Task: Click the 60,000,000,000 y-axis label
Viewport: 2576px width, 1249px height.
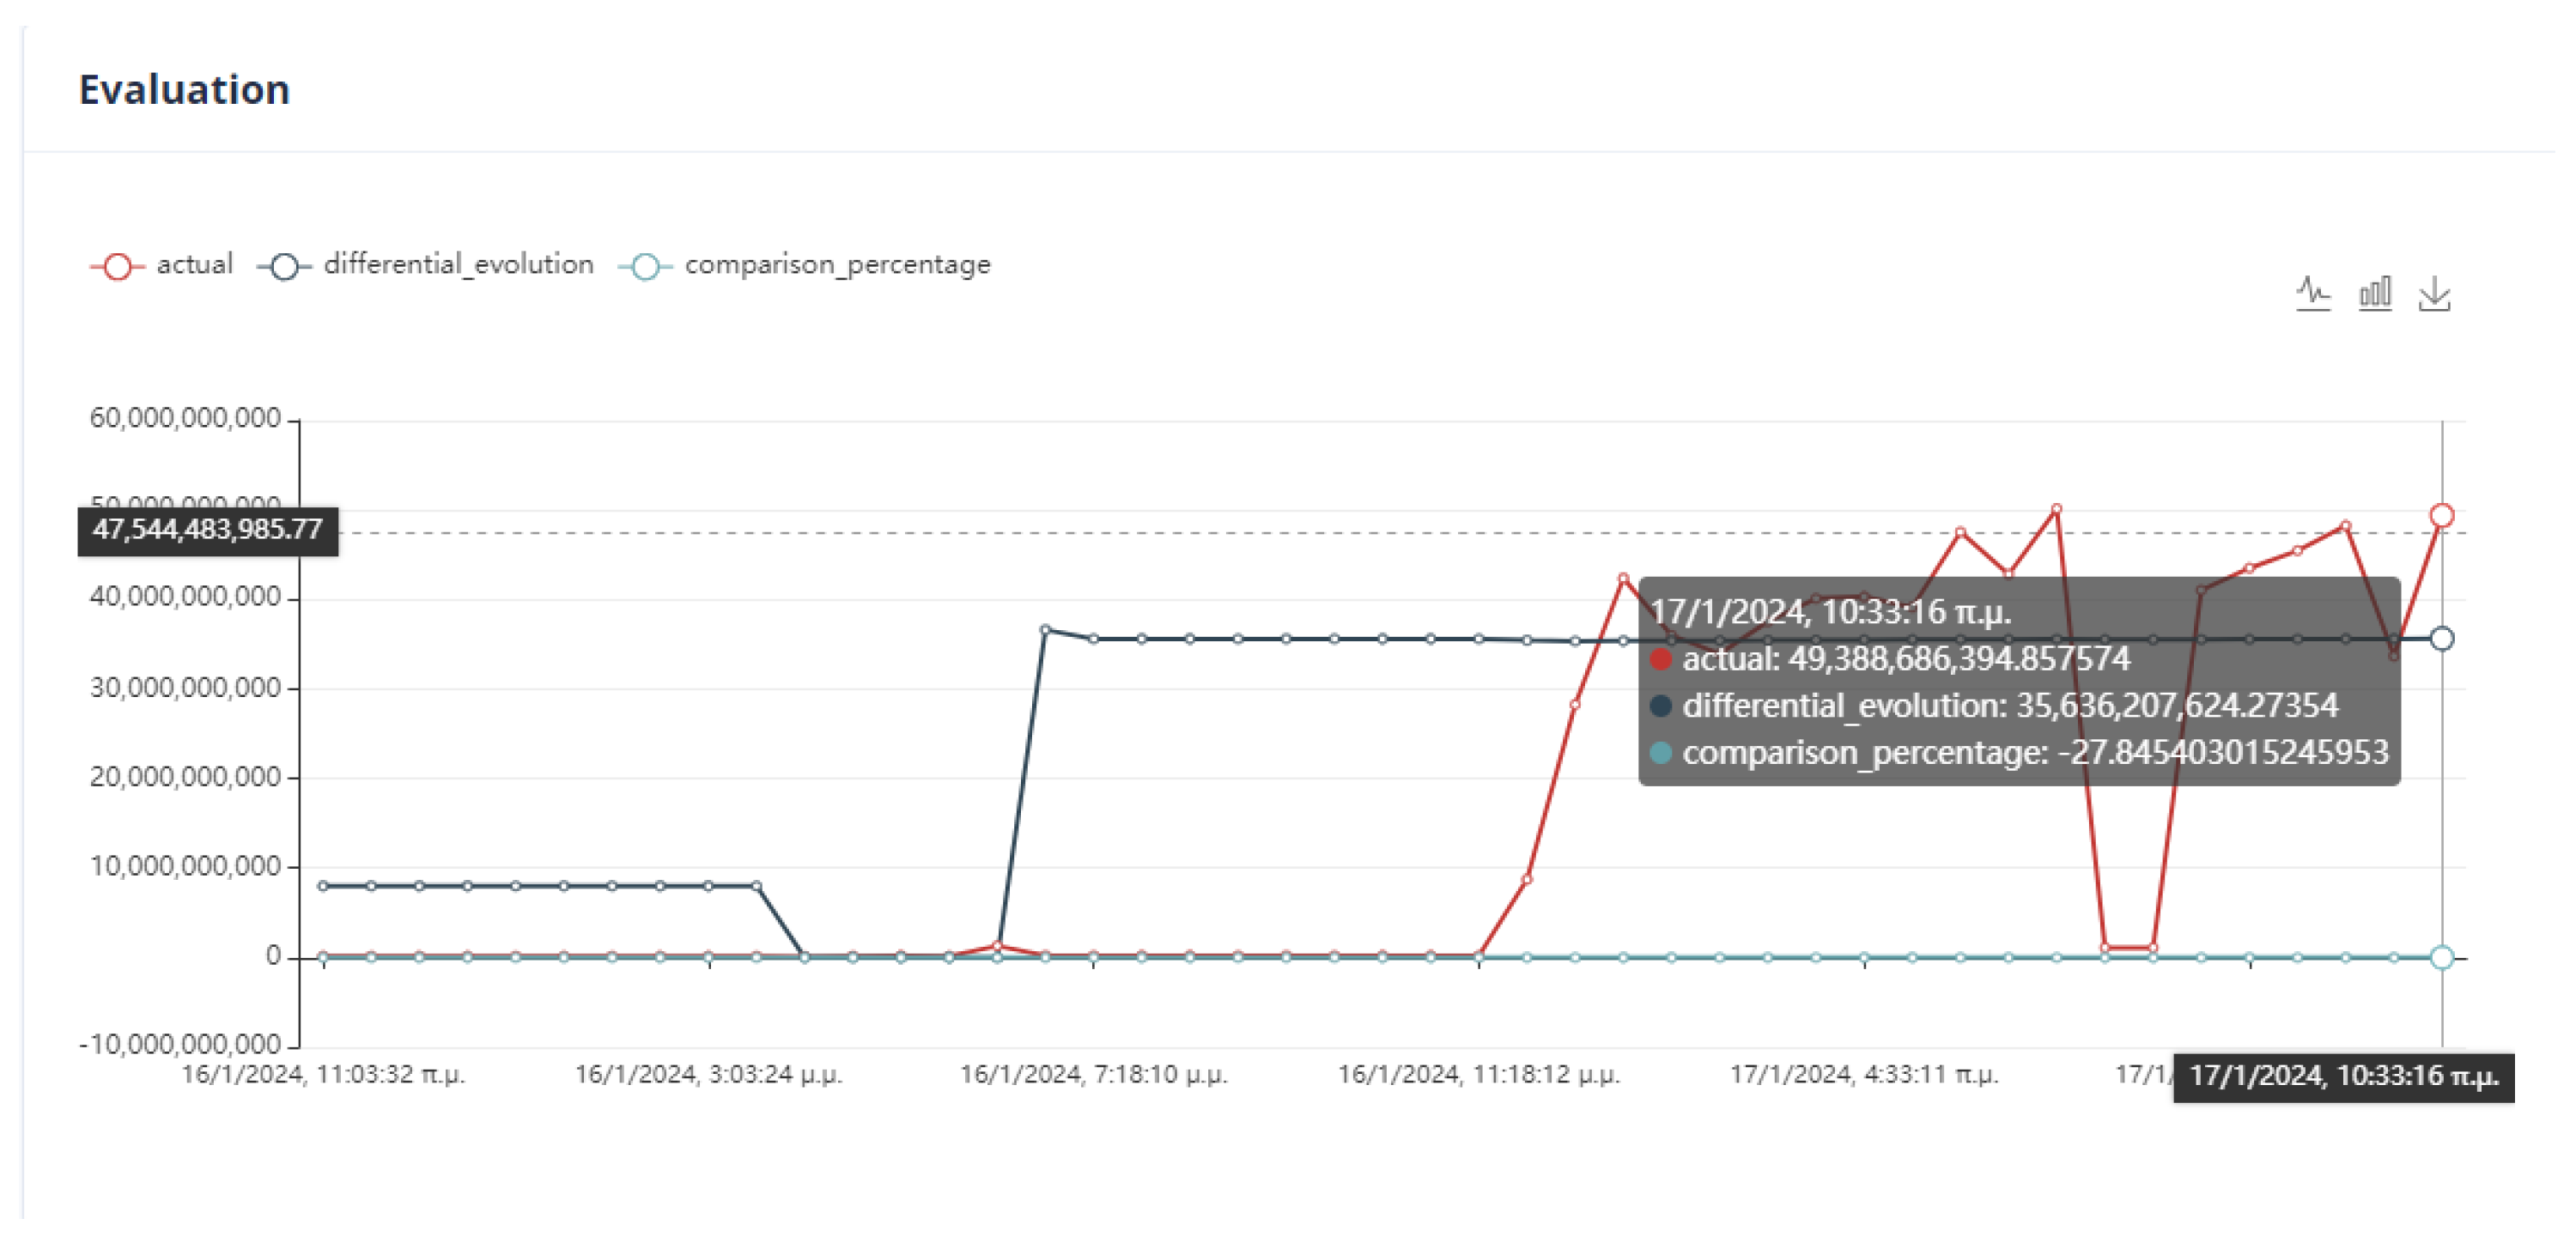Action: coord(185,418)
